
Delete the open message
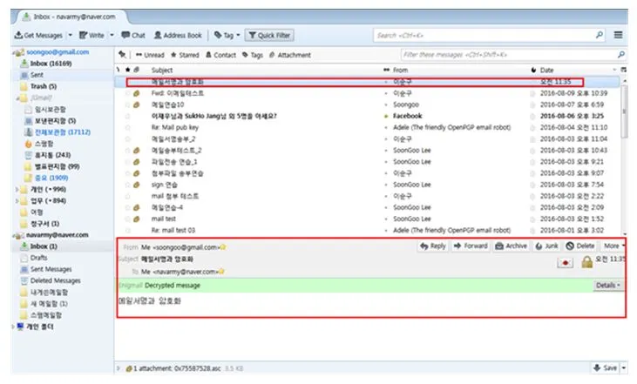pos(580,246)
